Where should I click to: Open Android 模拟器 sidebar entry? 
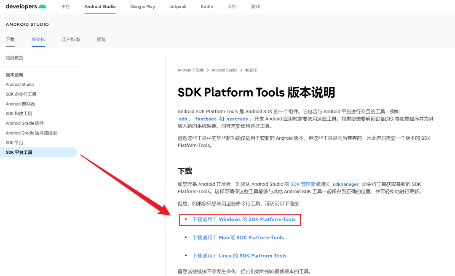20,104
